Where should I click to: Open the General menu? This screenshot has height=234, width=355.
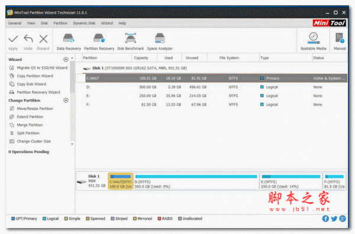(15, 23)
